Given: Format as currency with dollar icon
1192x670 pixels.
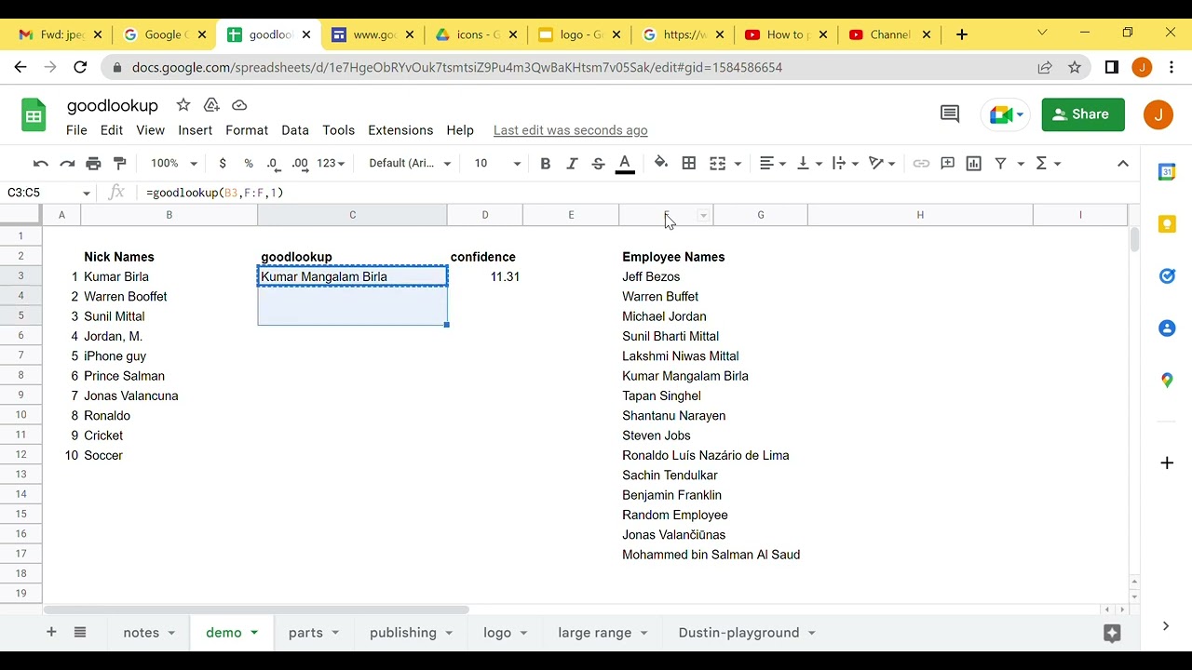Looking at the screenshot, I should 223,163.
